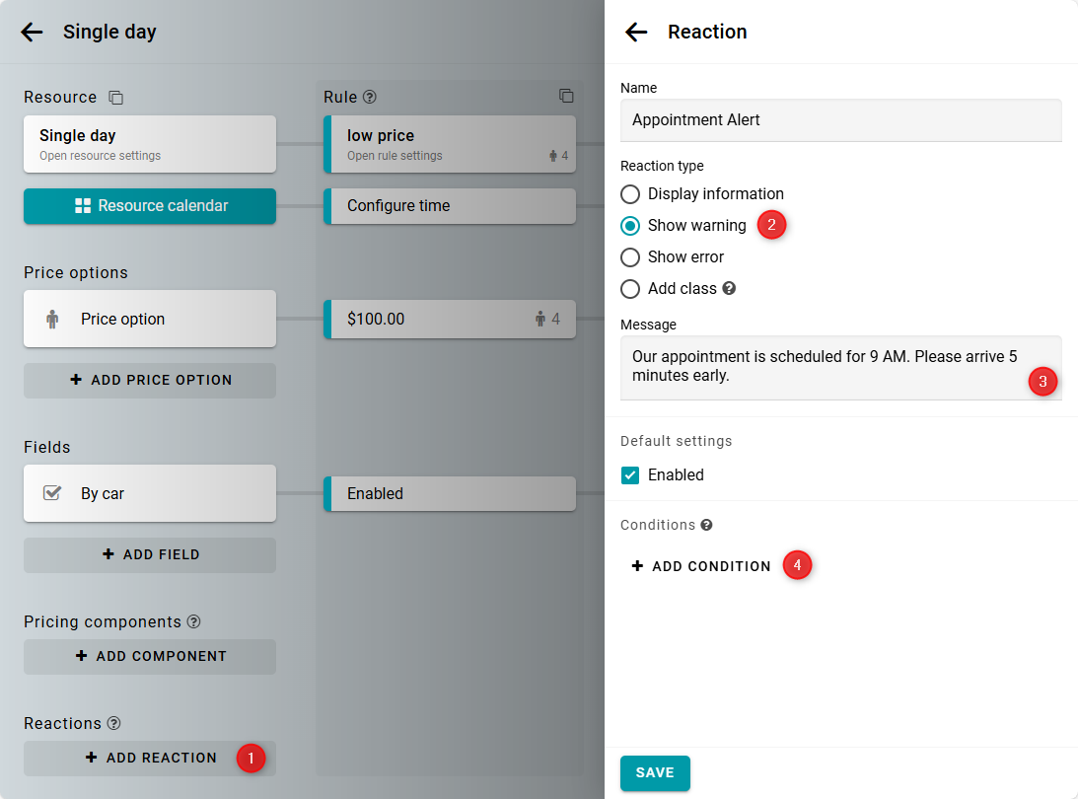
Task: Click the back arrow beside Single day
Action: coord(32,33)
